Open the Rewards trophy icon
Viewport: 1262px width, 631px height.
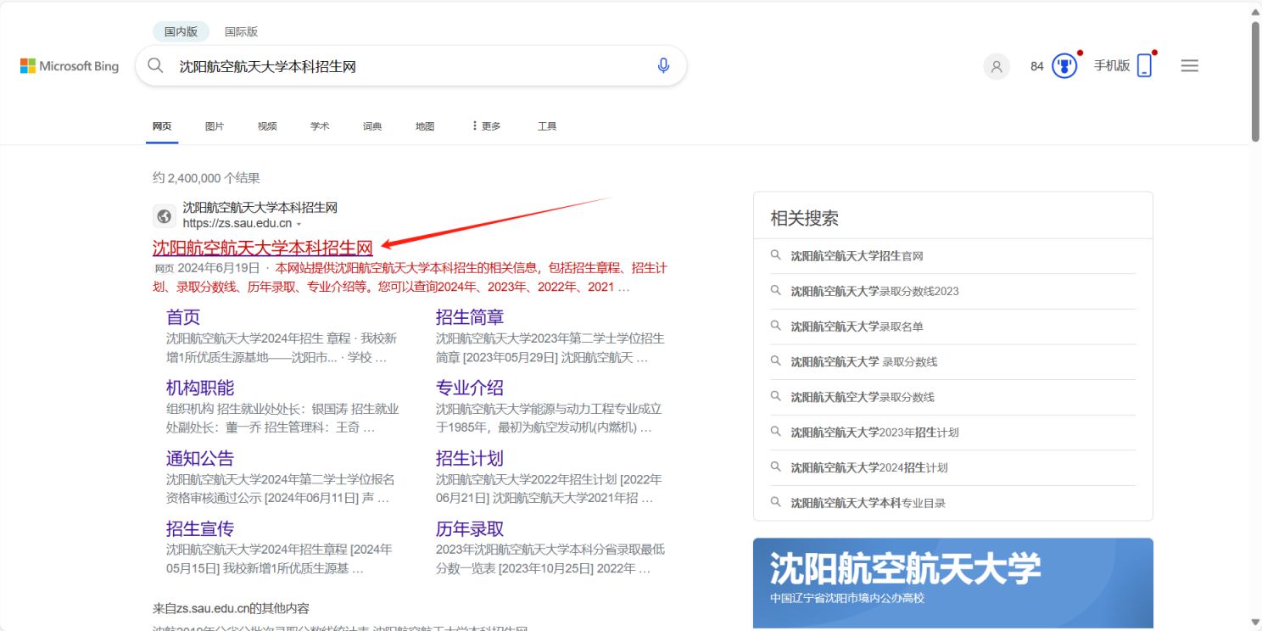pyautogui.click(x=1064, y=65)
